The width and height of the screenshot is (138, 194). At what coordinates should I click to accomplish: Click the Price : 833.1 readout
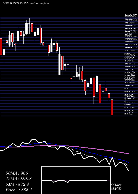tap(19, 190)
